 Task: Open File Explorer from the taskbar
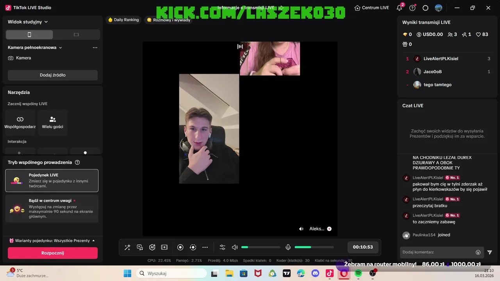click(229, 274)
